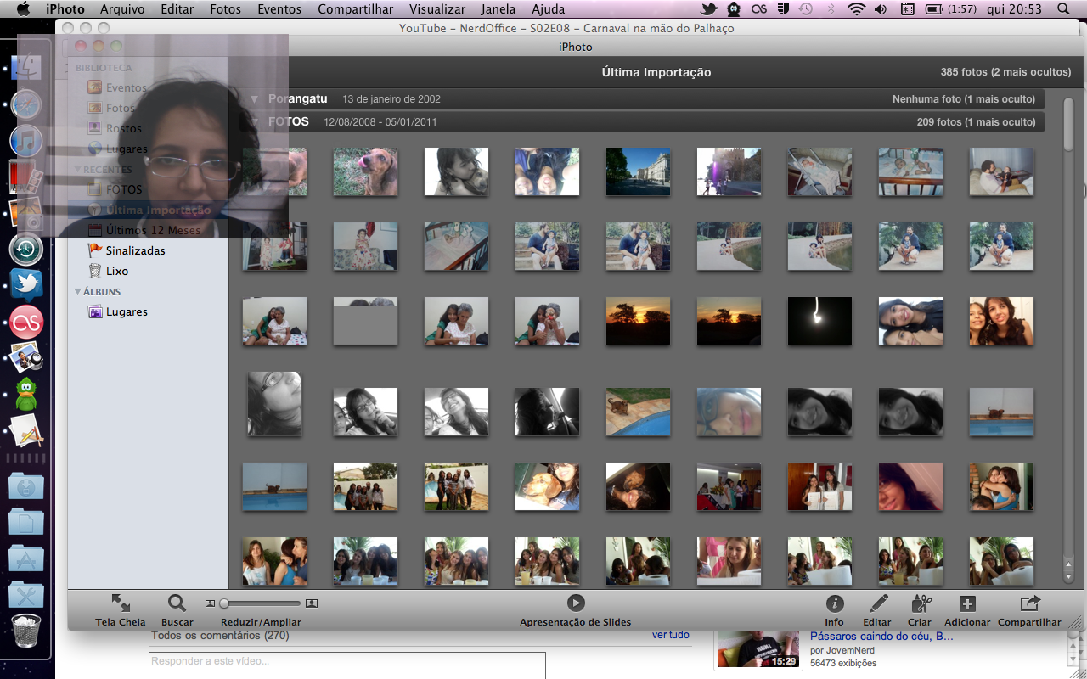This screenshot has height=679, width=1087.
Task: Open Adium green duck dock icon
Action: 26,395
